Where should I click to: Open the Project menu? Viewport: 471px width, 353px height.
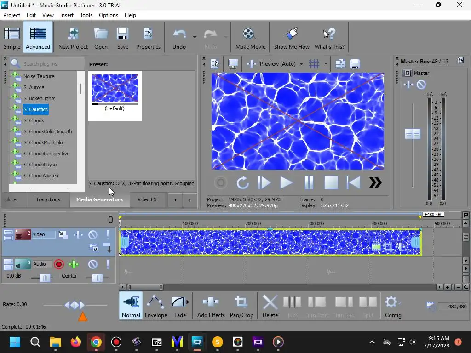[11, 15]
